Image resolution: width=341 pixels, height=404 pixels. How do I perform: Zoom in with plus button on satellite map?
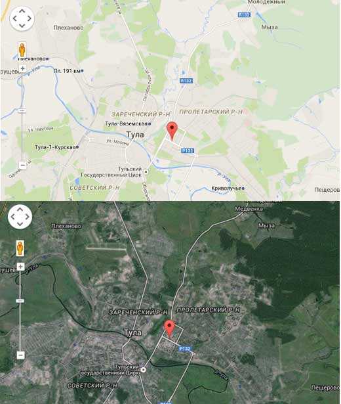point(21,267)
